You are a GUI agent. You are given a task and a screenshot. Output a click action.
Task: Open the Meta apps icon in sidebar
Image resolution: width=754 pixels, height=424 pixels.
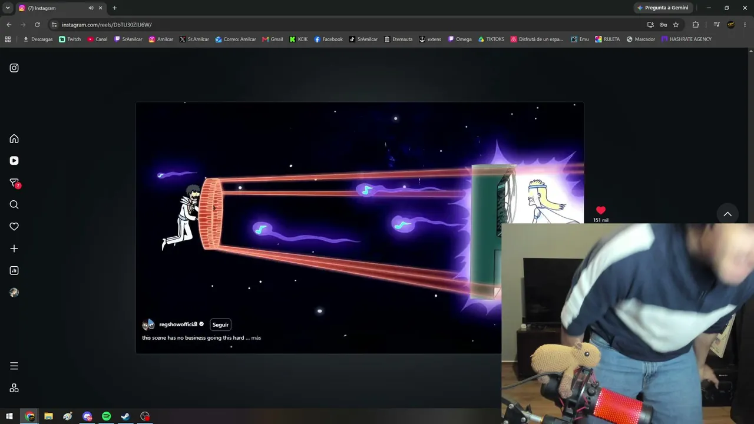click(x=14, y=388)
